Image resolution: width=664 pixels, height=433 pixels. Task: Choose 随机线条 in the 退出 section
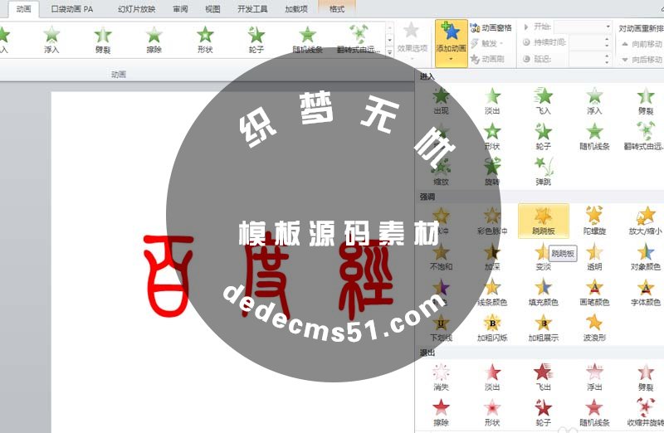(594, 412)
